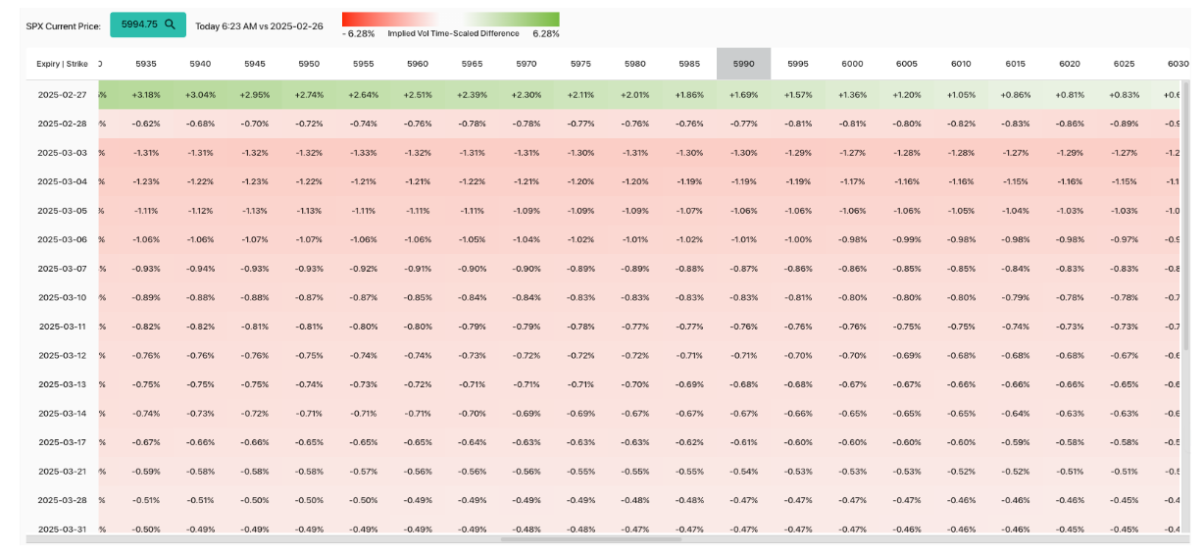Click the 2025-02-28 cell under strike 5950
The height and width of the screenshot is (555, 1204).
tap(309, 125)
